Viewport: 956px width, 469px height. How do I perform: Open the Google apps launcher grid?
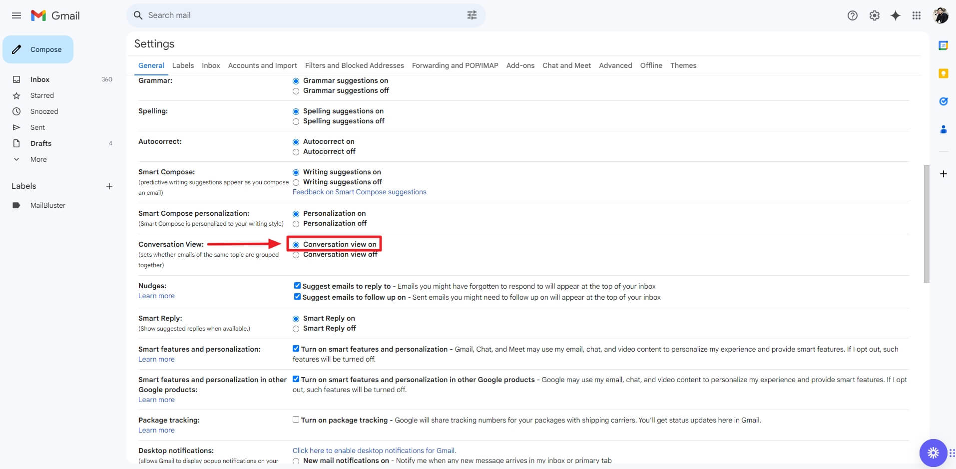tap(917, 15)
